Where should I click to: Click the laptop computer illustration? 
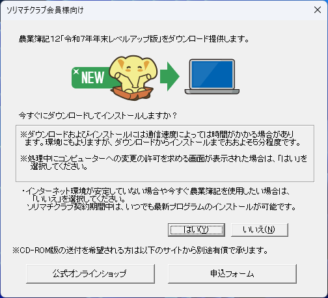(x=212, y=76)
